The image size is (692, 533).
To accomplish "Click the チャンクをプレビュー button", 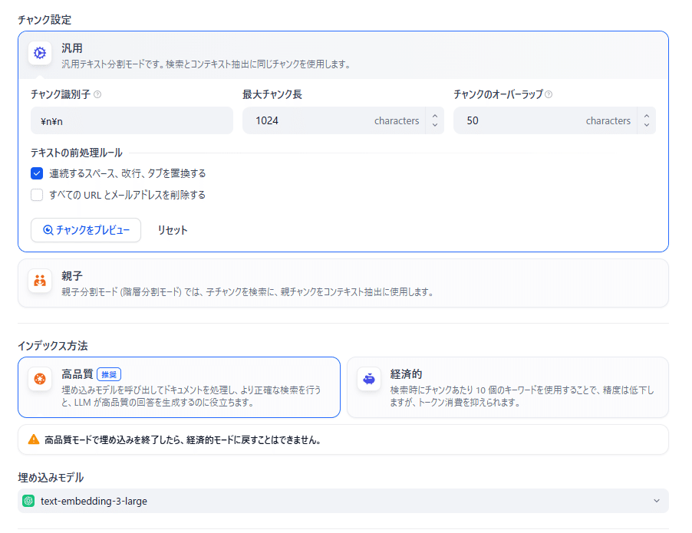I will (86, 230).
